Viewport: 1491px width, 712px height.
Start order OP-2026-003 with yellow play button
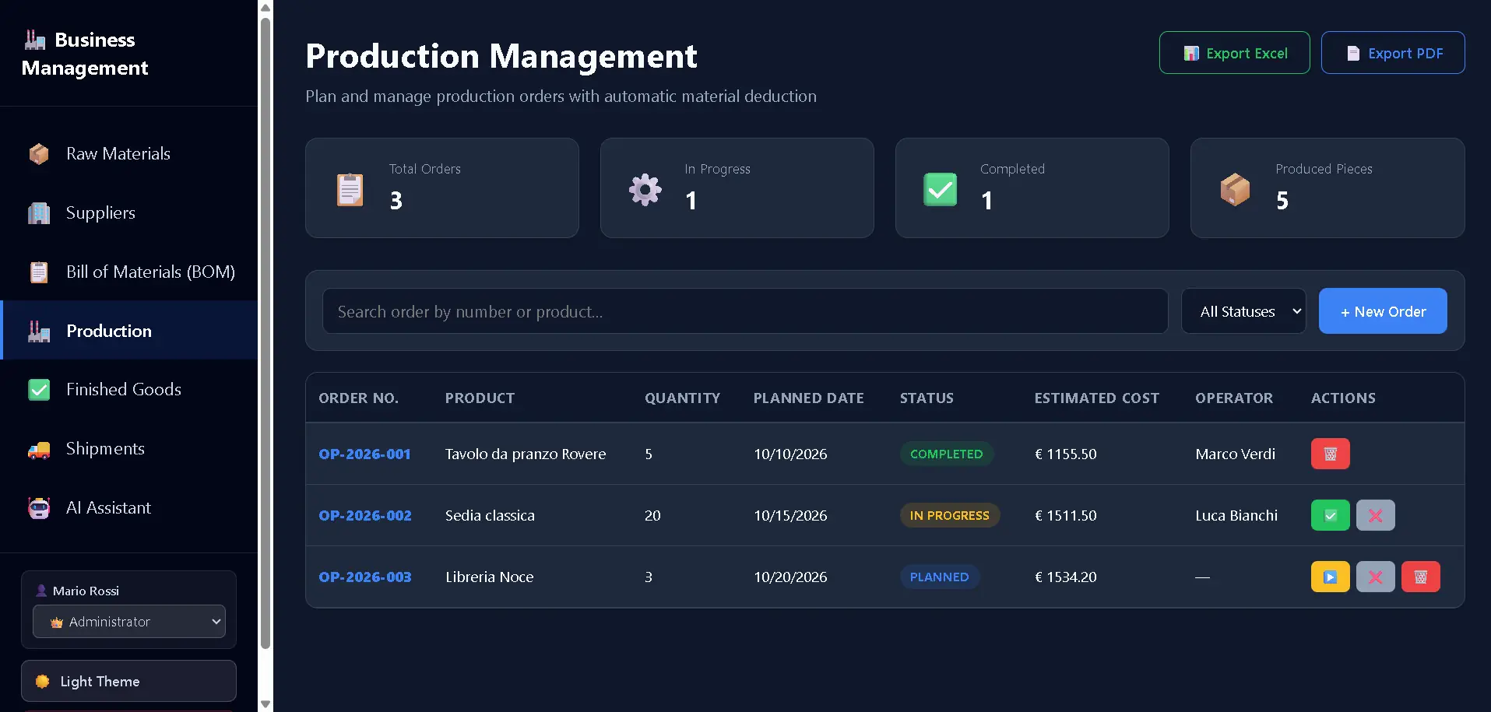1330,577
